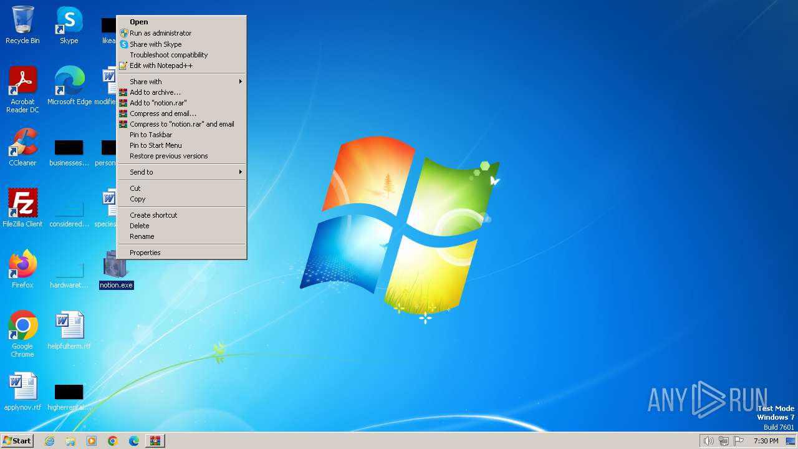Select the notion.exe desktop file
This screenshot has width=798, height=449.
[116, 269]
